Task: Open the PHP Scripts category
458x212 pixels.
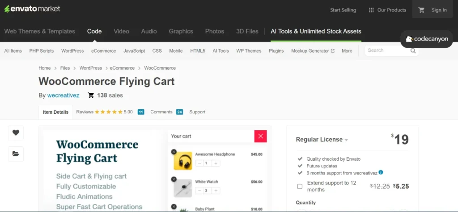Action: pos(42,51)
